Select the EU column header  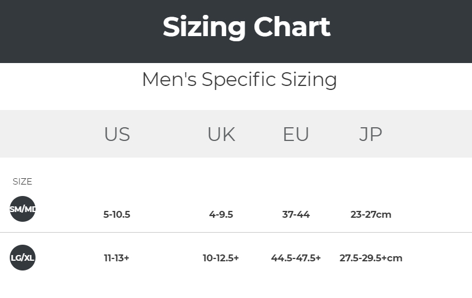point(296,134)
